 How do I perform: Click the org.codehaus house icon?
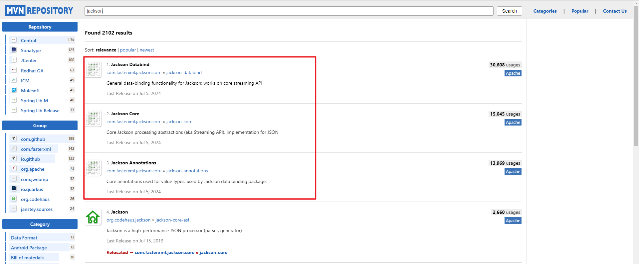[14, 199]
